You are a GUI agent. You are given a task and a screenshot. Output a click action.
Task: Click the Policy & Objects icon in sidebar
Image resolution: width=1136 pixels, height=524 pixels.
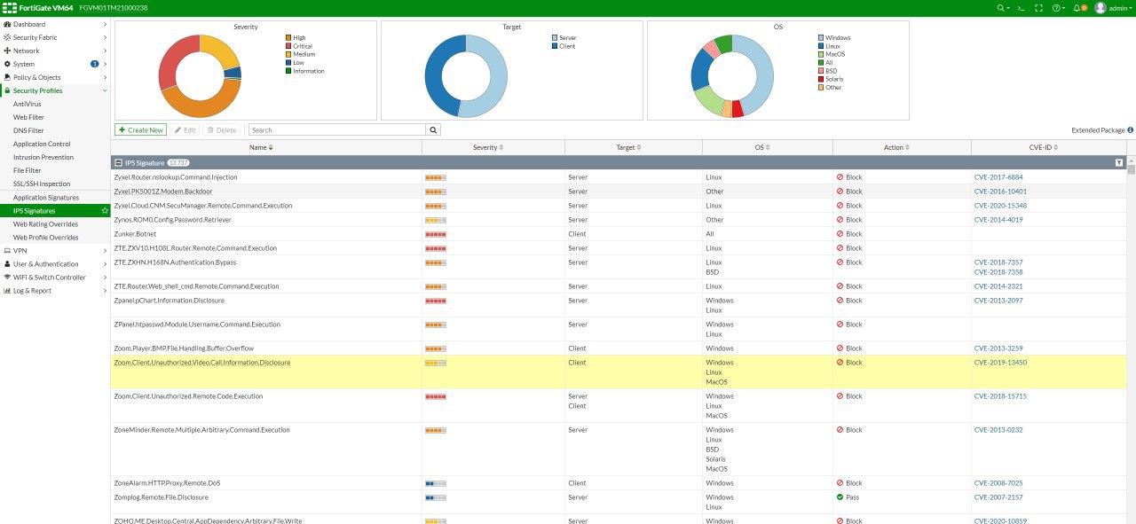[7, 77]
